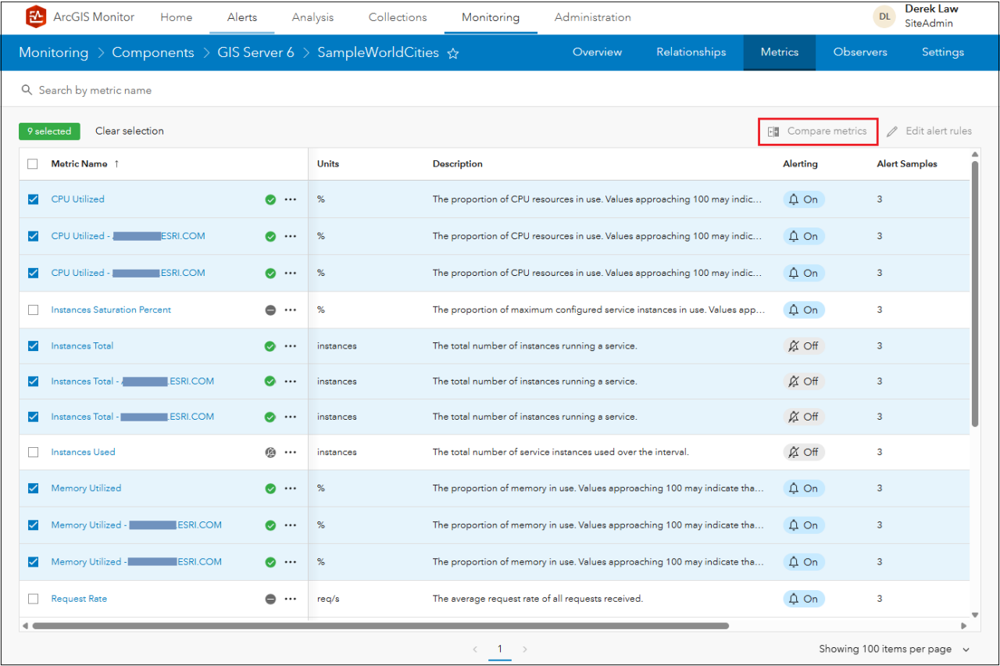
Task: Check the Instances Saturation Percent checkbox
Action: tap(33, 310)
